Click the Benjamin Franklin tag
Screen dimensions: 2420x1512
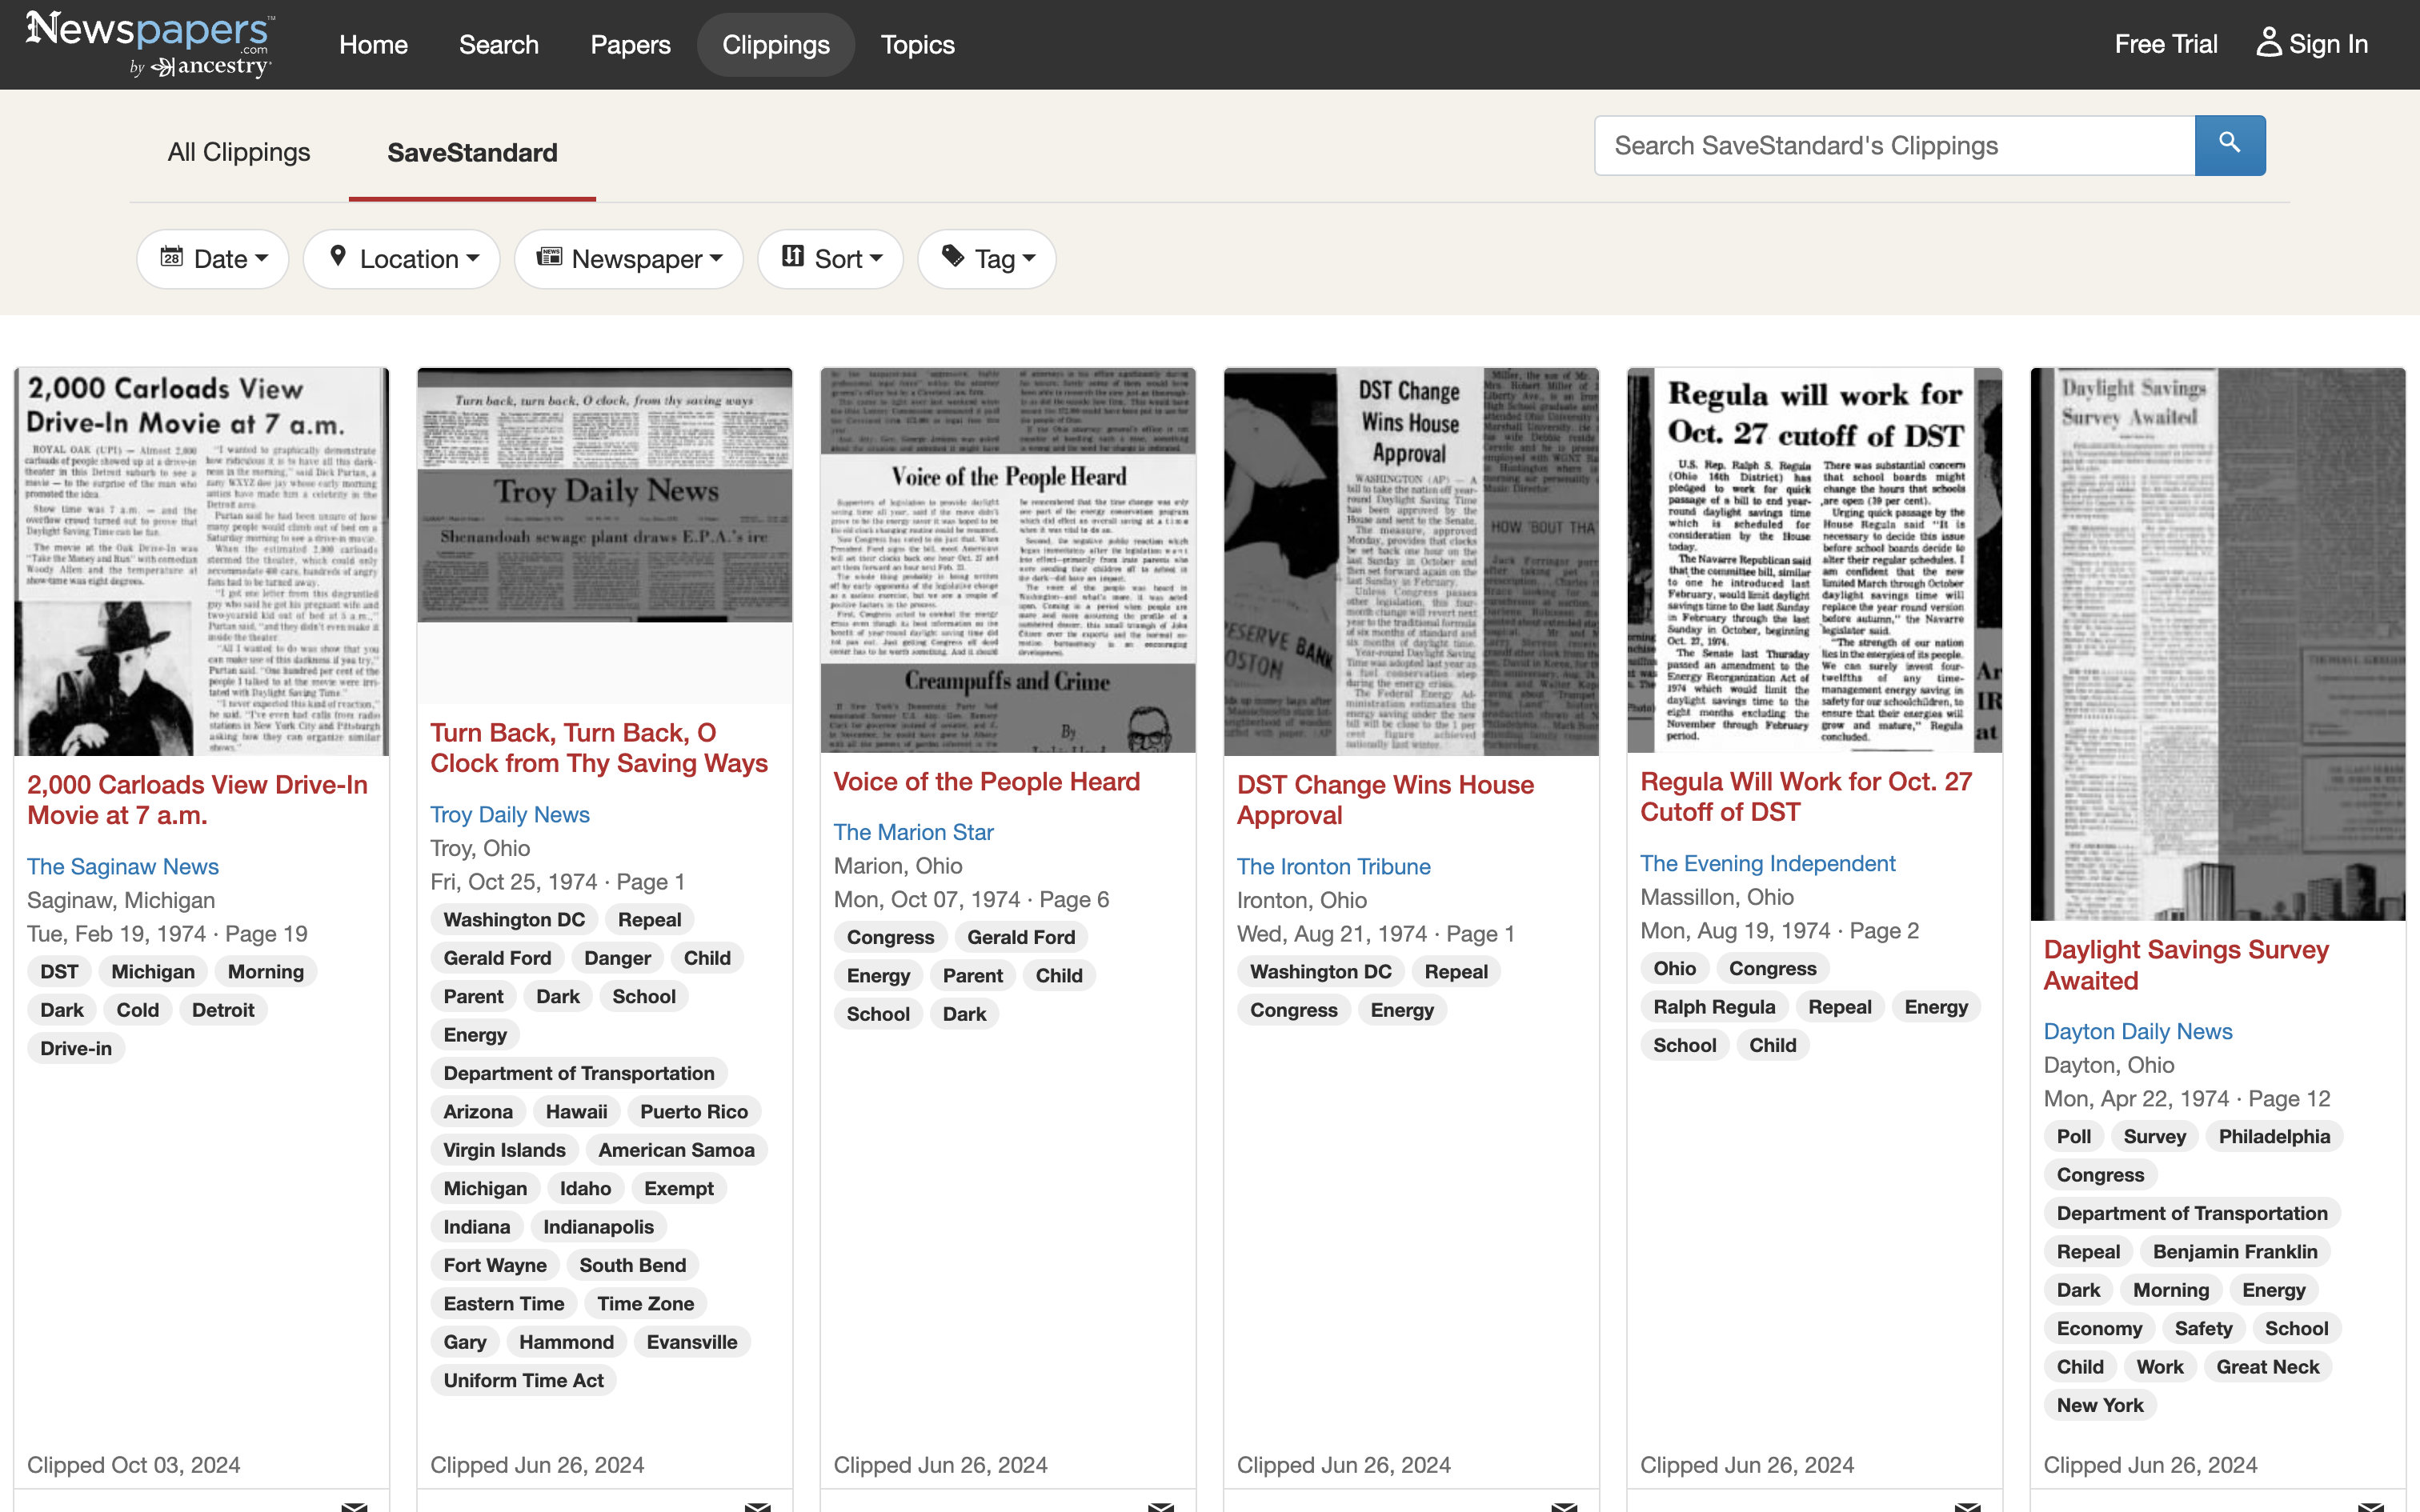tap(2234, 1252)
